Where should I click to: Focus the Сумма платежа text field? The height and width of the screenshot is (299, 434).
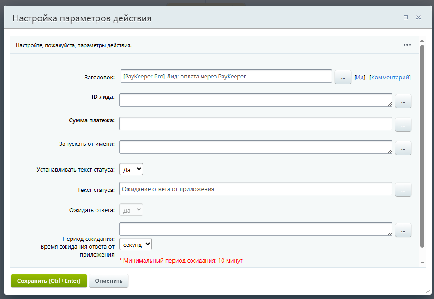tap(255, 123)
